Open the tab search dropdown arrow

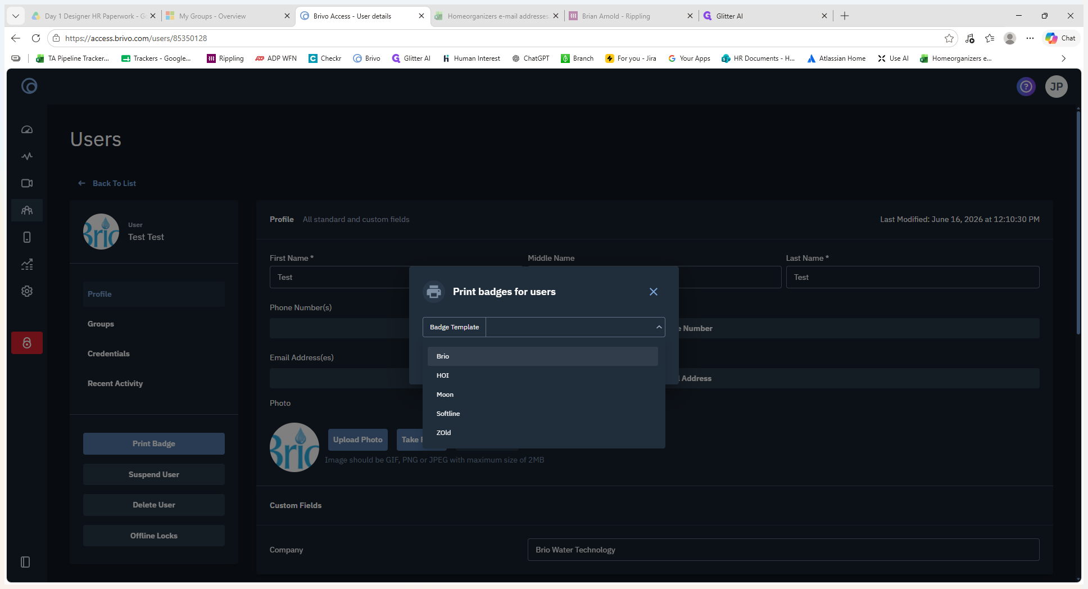point(16,16)
